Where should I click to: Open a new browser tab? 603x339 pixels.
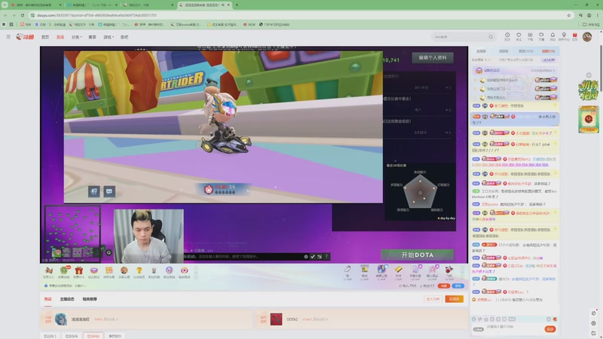(237, 5)
